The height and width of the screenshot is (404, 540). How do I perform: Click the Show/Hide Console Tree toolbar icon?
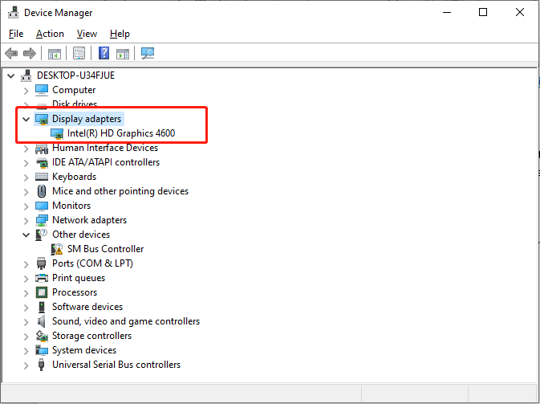[55, 54]
